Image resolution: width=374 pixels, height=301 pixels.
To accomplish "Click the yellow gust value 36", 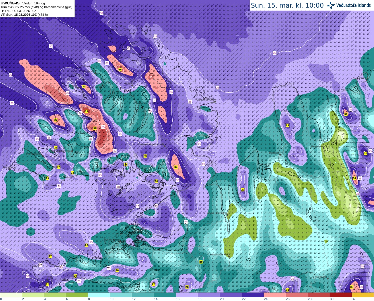I will tap(120, 69).
